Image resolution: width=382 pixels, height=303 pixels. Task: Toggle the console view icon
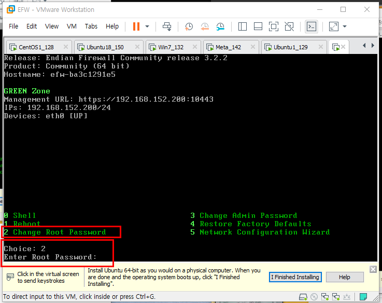point(312,26)
